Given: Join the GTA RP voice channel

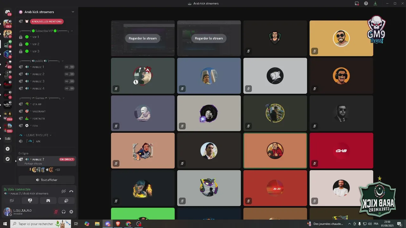Looking at the screenshot, I should pyautogui.click(x=47, y=104).
